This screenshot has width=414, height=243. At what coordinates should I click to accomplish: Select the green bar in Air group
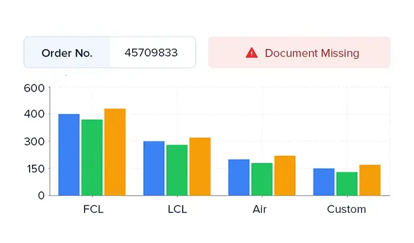[262, 179]
